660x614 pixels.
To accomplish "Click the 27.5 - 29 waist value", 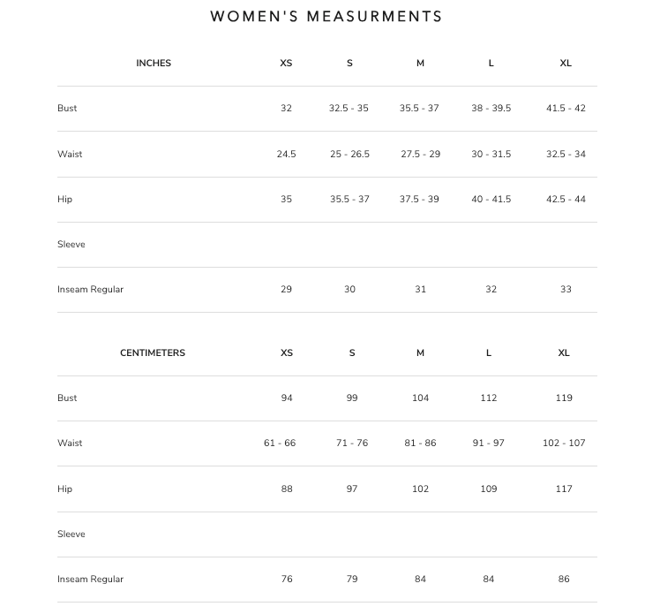I will [420, 155].
